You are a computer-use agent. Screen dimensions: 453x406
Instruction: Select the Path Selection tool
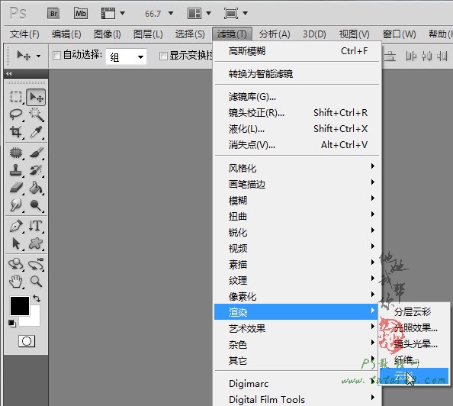point(16,243)
